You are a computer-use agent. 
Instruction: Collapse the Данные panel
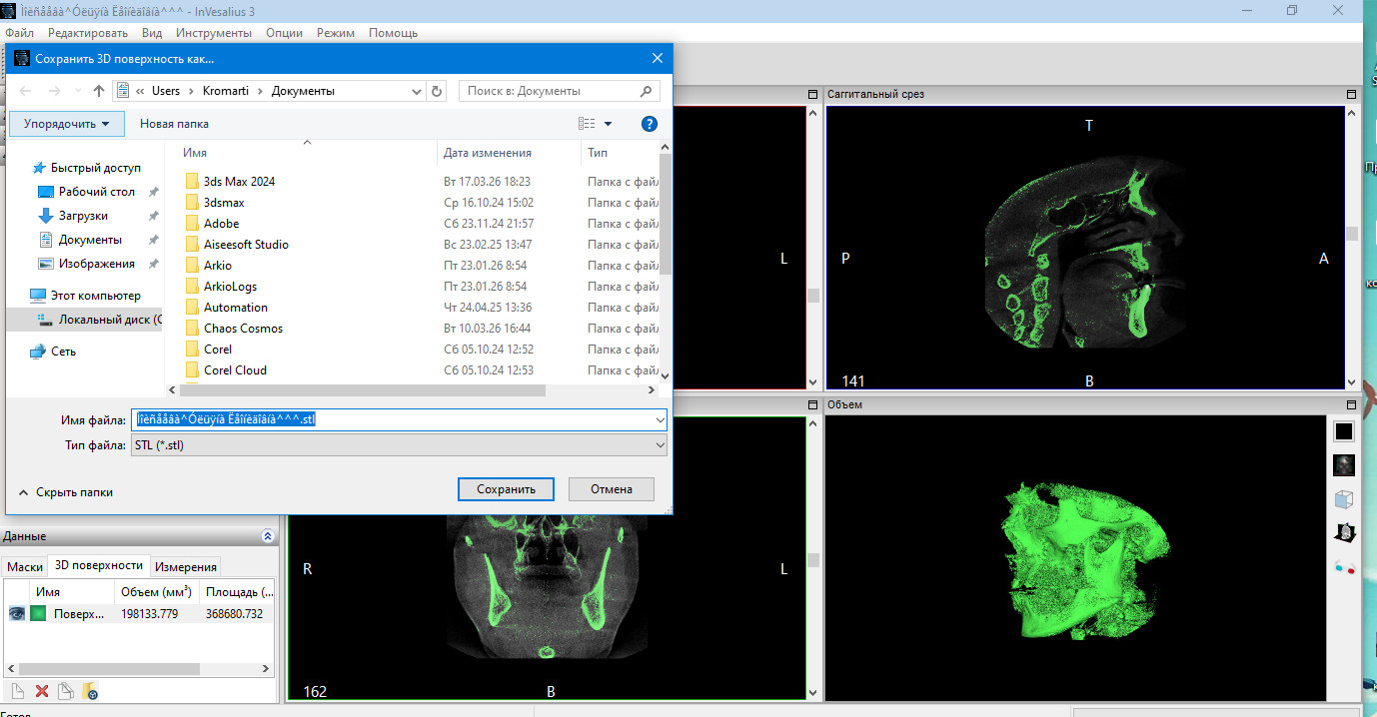click(267, 536)
